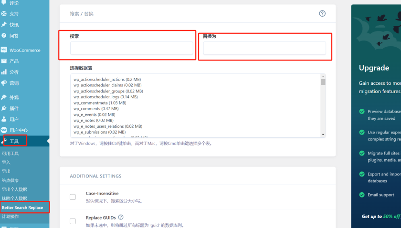
Task: Click into the 搜索 input field
Action: click(132, 48)
